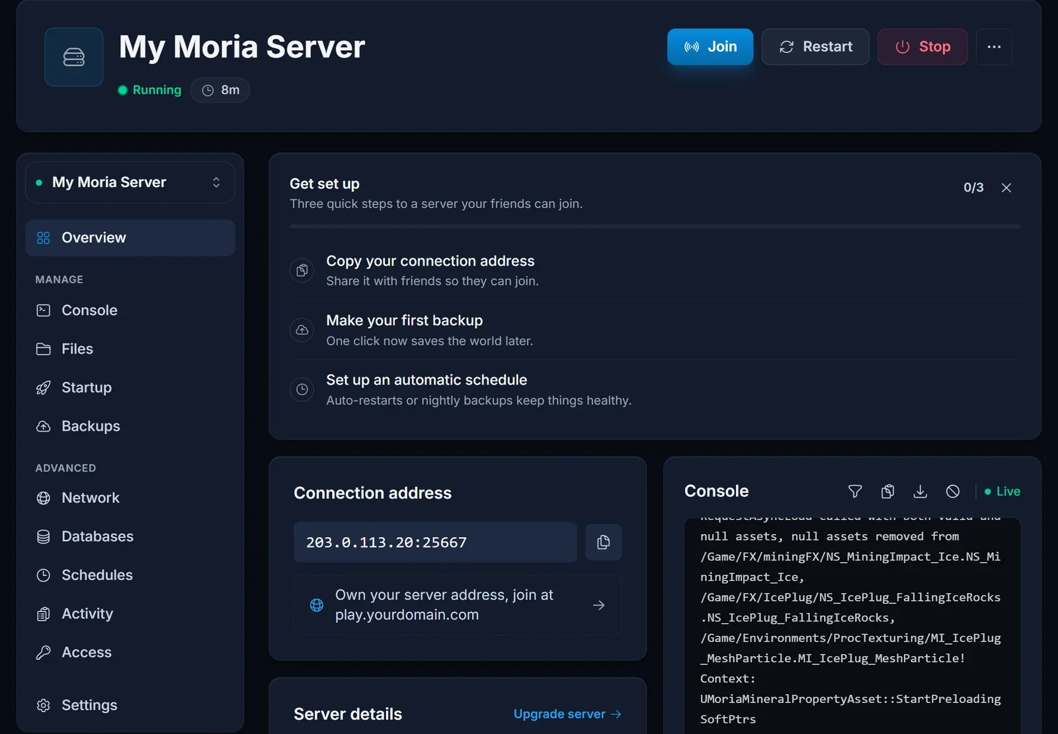Open the Activity log

130,614
